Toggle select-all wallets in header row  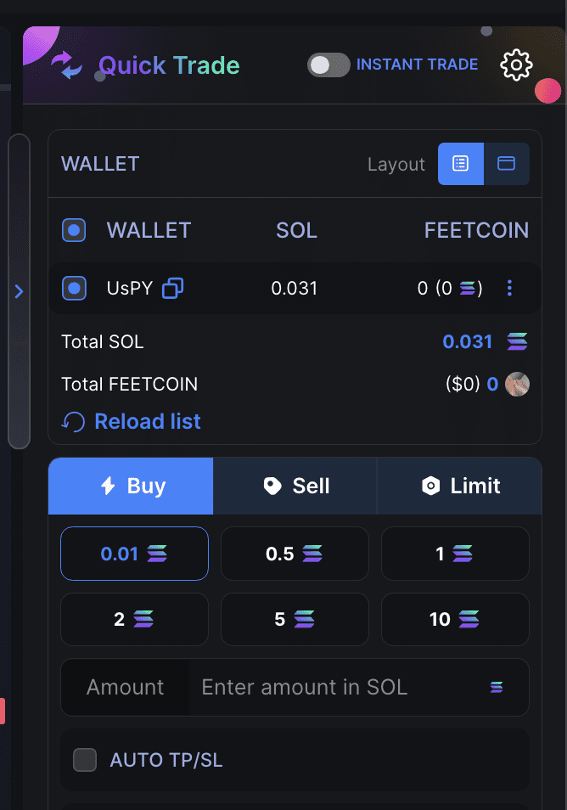(74, 230)
